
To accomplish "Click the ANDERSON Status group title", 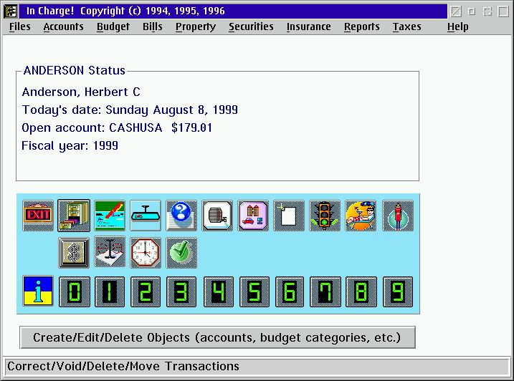I will 75,70.
